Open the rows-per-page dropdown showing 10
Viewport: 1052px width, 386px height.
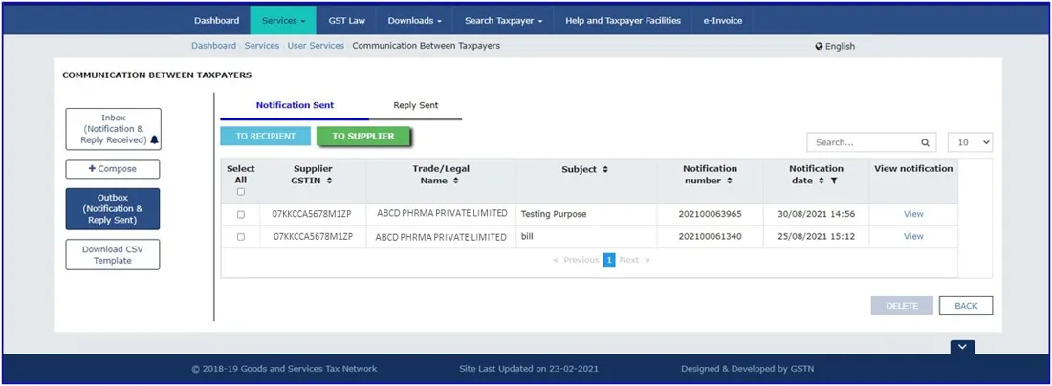(x=970, y=142)
